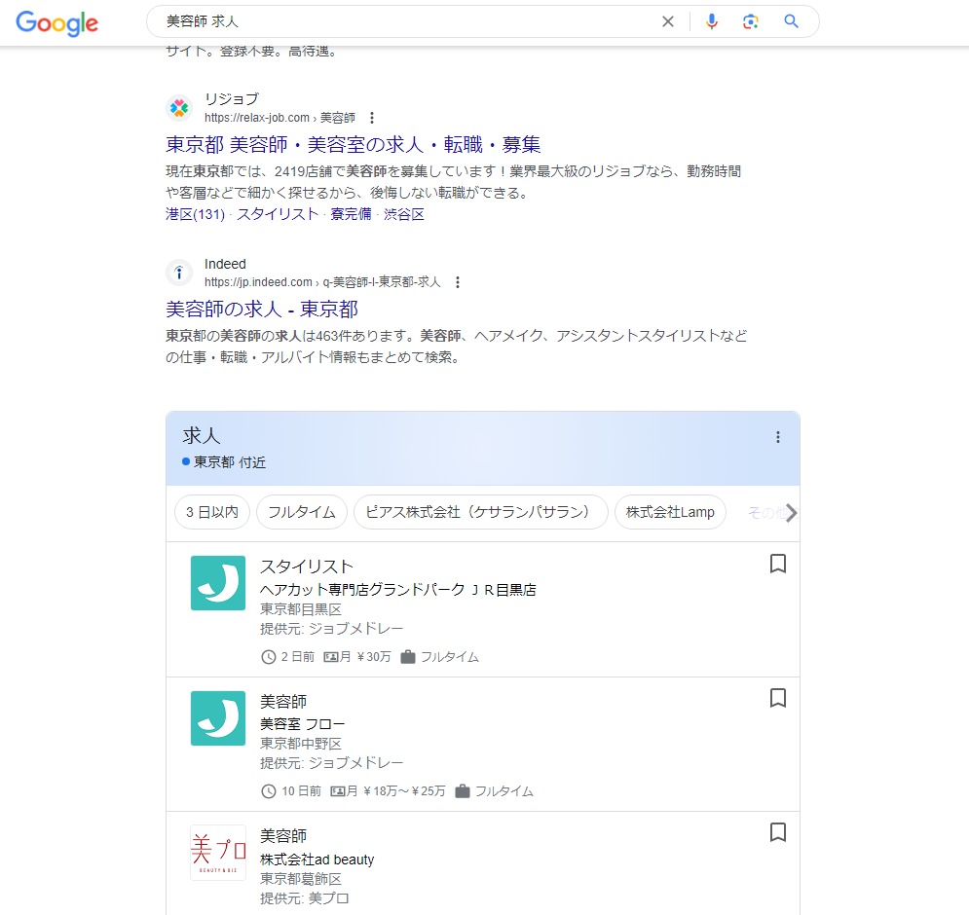Click リジョブ site name label
This screenshot has width=969, height=915.
point(232,99)
